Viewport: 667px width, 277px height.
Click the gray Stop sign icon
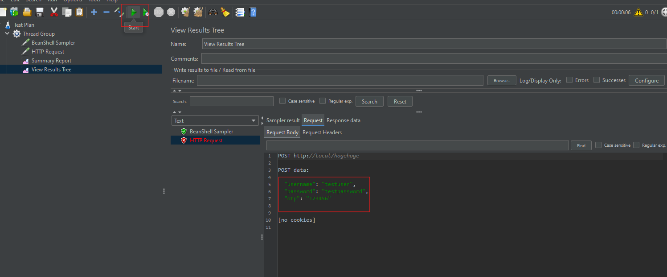[159, 12]
